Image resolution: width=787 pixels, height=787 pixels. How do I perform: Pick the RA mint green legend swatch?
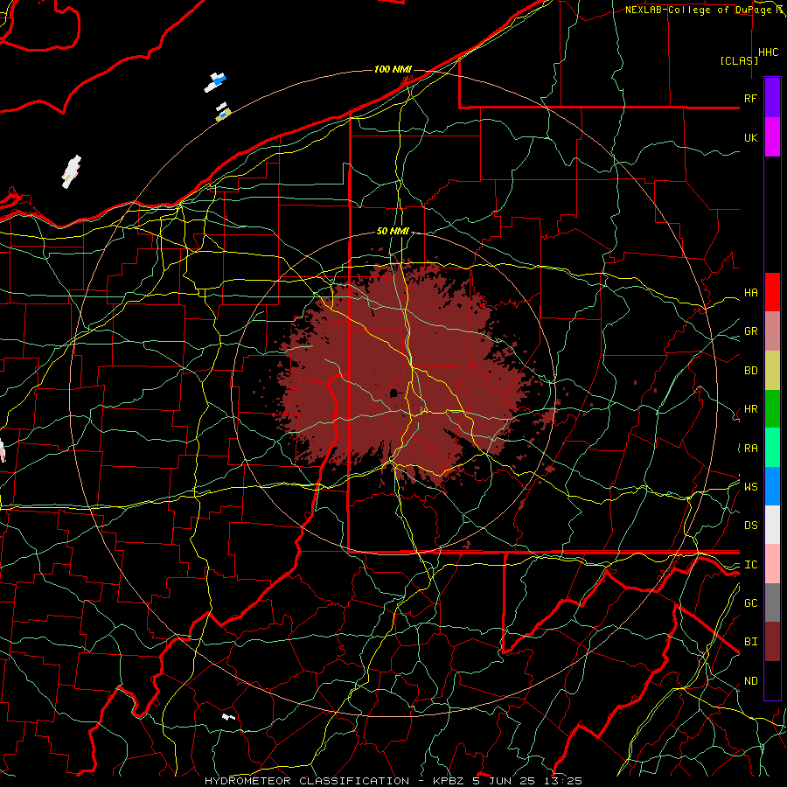(772, 448)
